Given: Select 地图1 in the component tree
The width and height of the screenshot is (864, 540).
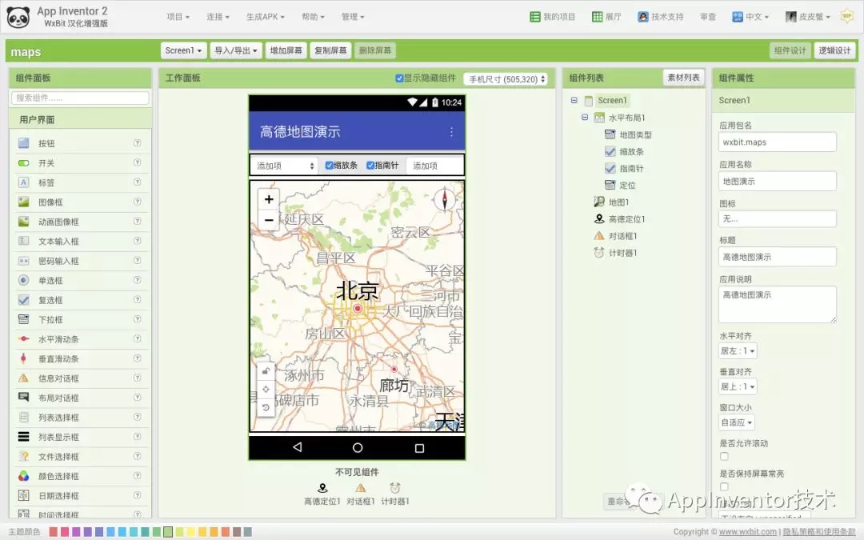Looking at the screenshot, I should [x=618, y=202].
